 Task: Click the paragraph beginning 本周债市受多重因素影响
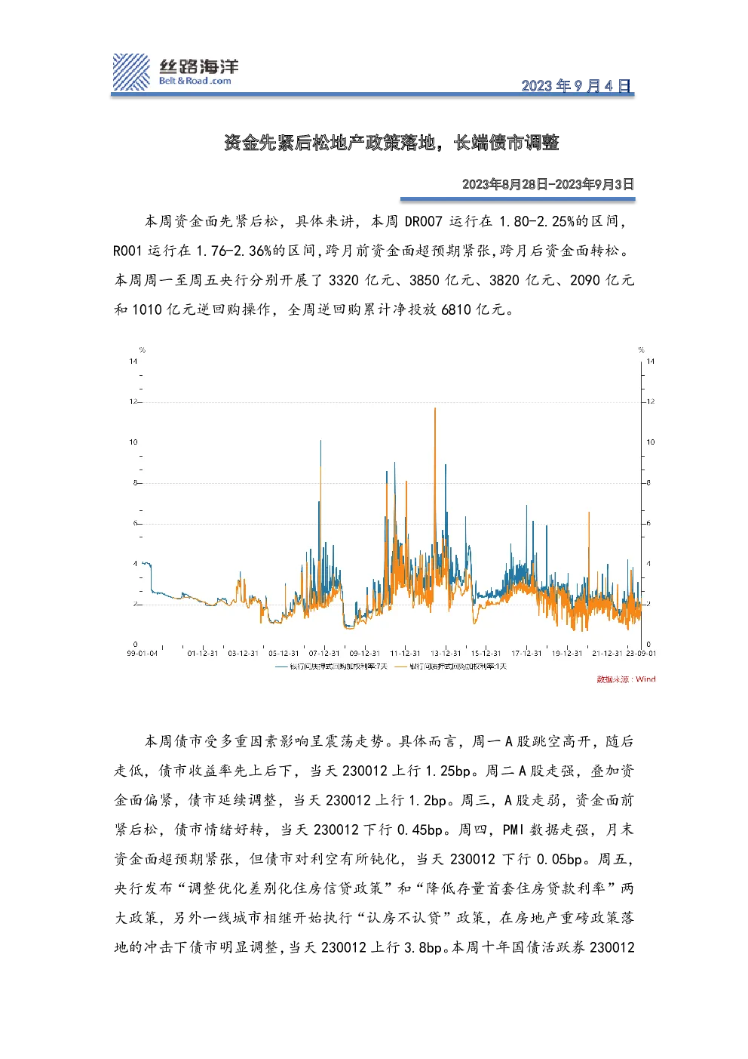pos(374,844)
